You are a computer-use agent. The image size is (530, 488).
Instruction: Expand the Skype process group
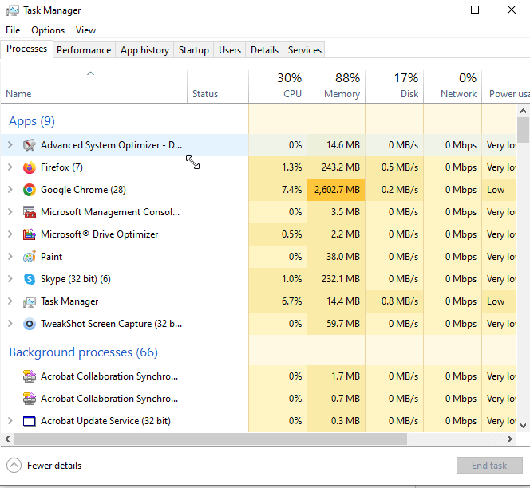tap(10, 279)
